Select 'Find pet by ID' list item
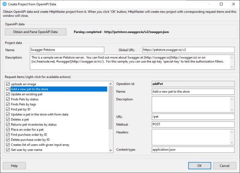240x173 pixels. 21,109
